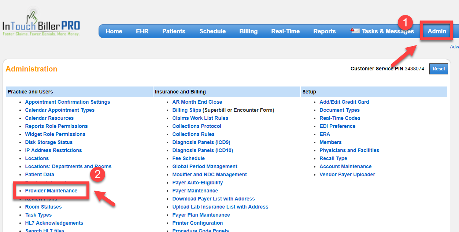Open the Provider Maintenance link
This screenshot has width=459, height=232.
[x=51, y=191]
